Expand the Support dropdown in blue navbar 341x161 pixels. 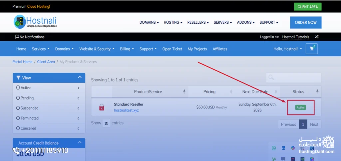coord(148,49)
